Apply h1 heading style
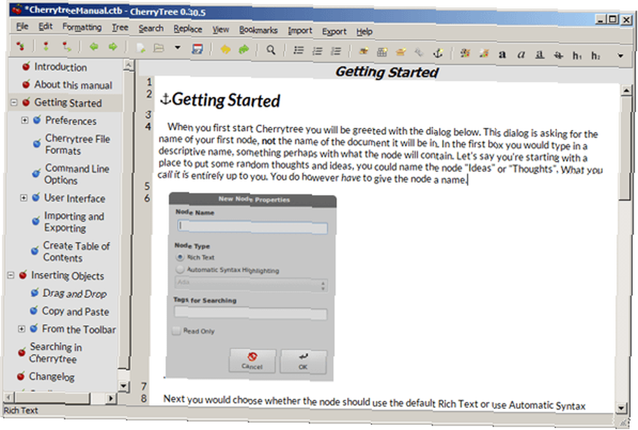Image resolution: width=638 pixels, height=430 pixels. point(577,55)
